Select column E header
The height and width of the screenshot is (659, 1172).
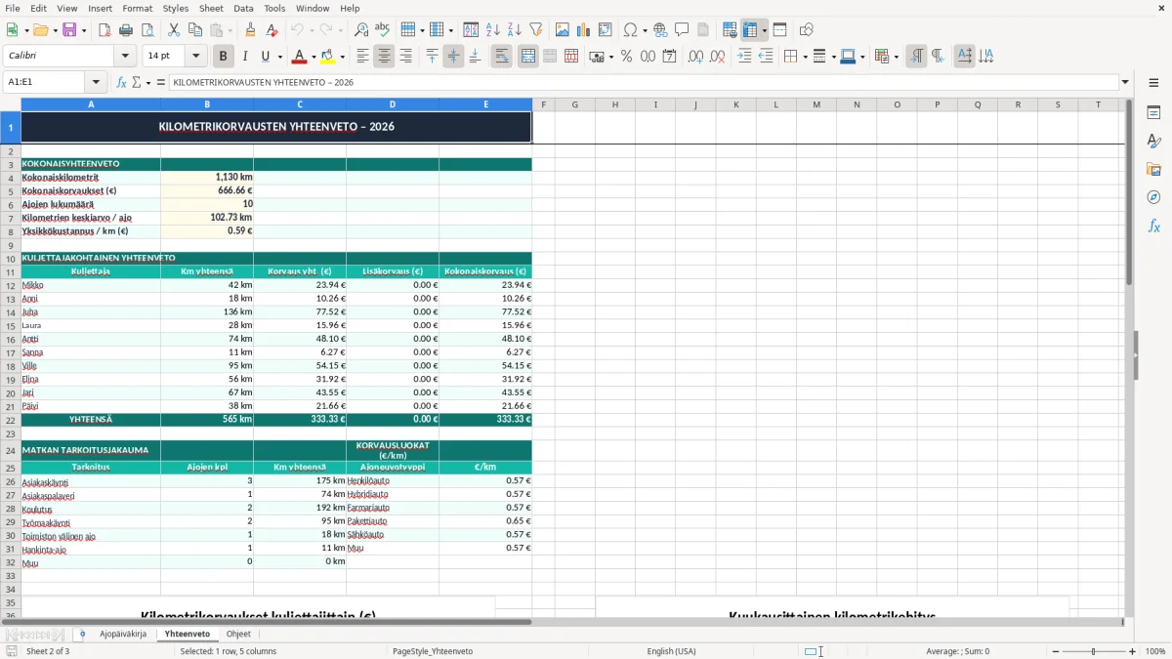pyautogui.click(x=485, y=104)
